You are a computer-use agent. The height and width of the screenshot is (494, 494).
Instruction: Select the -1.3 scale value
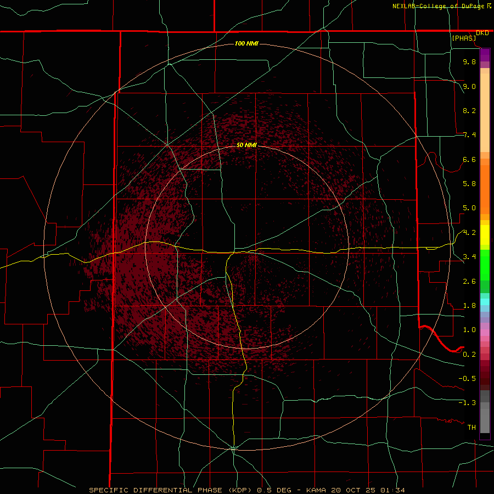tap(467, 403)
